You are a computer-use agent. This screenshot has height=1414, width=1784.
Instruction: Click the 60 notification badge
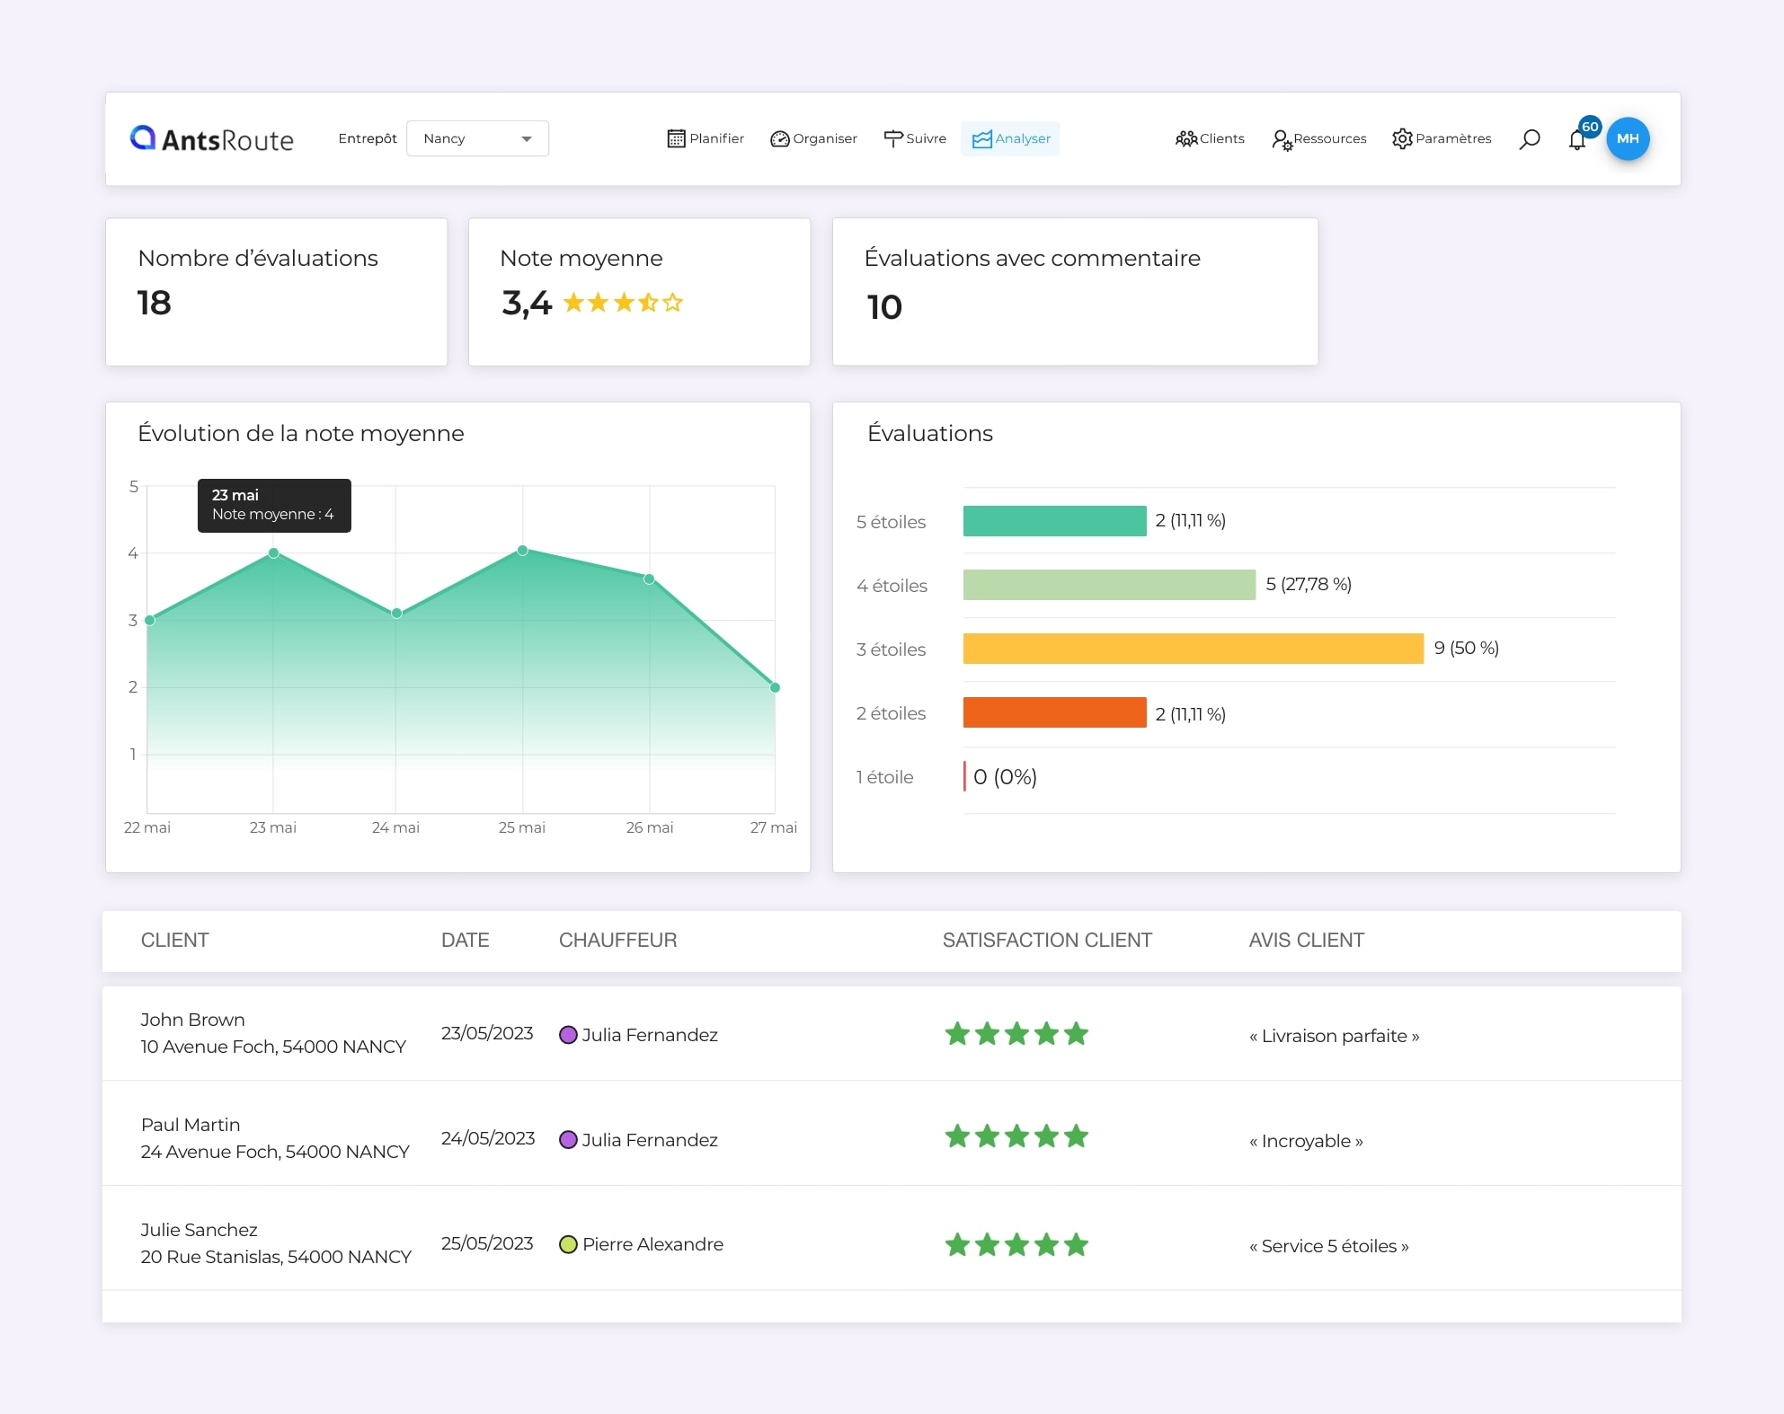tap(1591, 127)
